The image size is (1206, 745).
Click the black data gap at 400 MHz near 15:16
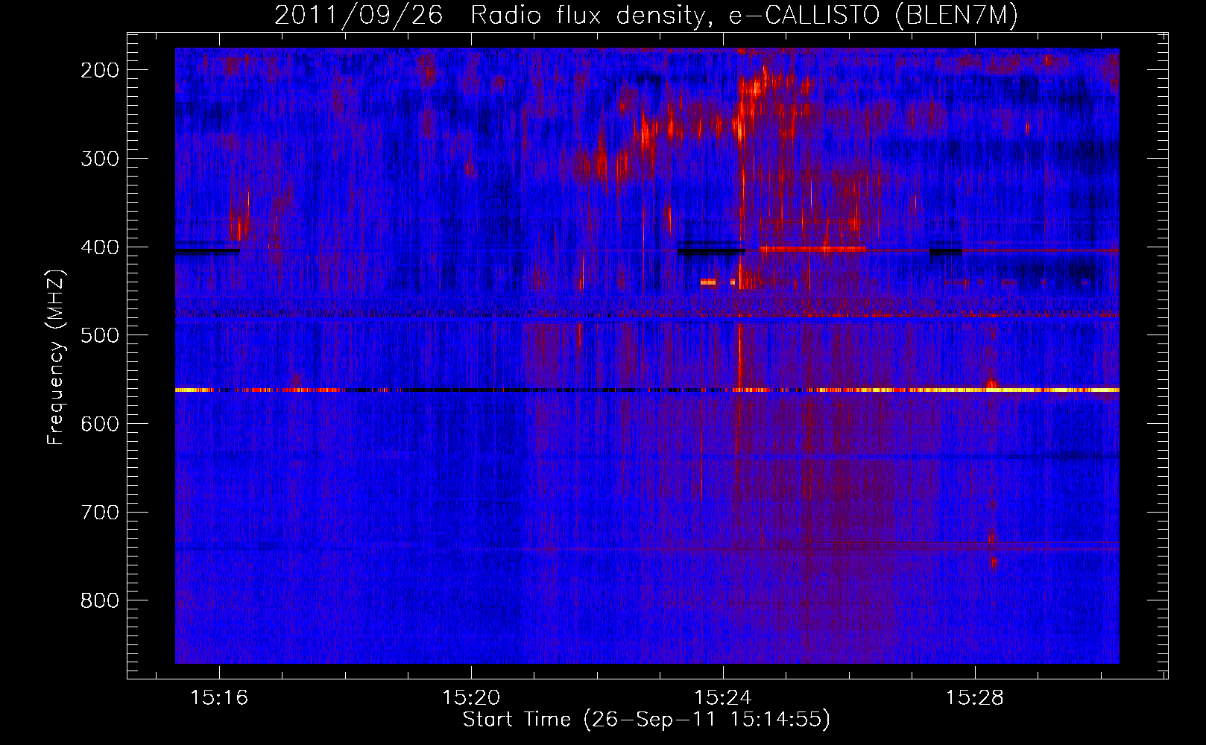[x=207, y=251]
